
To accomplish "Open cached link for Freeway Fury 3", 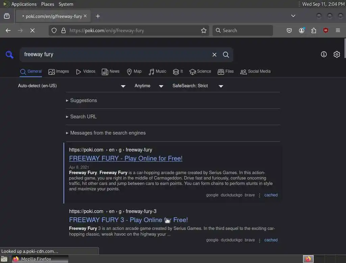I will click(271, 240).
